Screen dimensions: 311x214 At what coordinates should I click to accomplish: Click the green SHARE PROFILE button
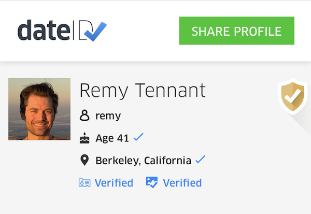(236, 31)
